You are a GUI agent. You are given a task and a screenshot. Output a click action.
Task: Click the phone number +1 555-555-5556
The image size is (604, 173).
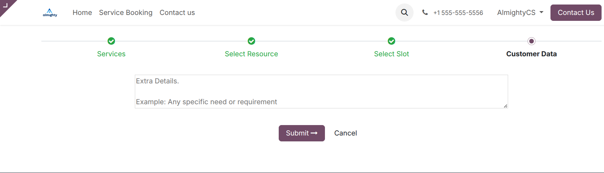(x=458, y=13)
